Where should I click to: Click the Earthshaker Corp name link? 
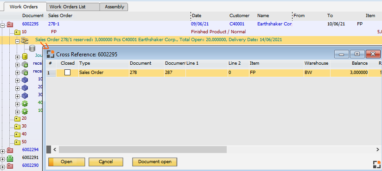pyautogui.click(x=274, y=24)
